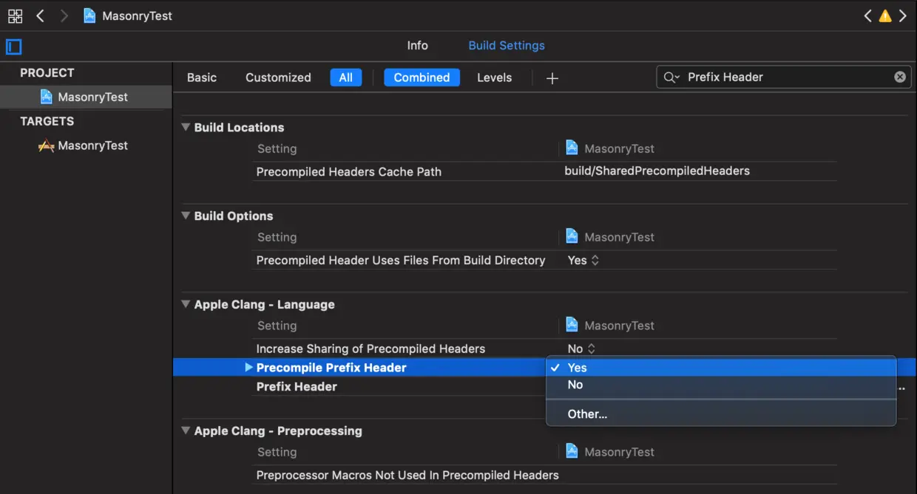The width and height of the screenshot is (917, 494).
Task: Switch to the Info tab
Action: (417, 45)
